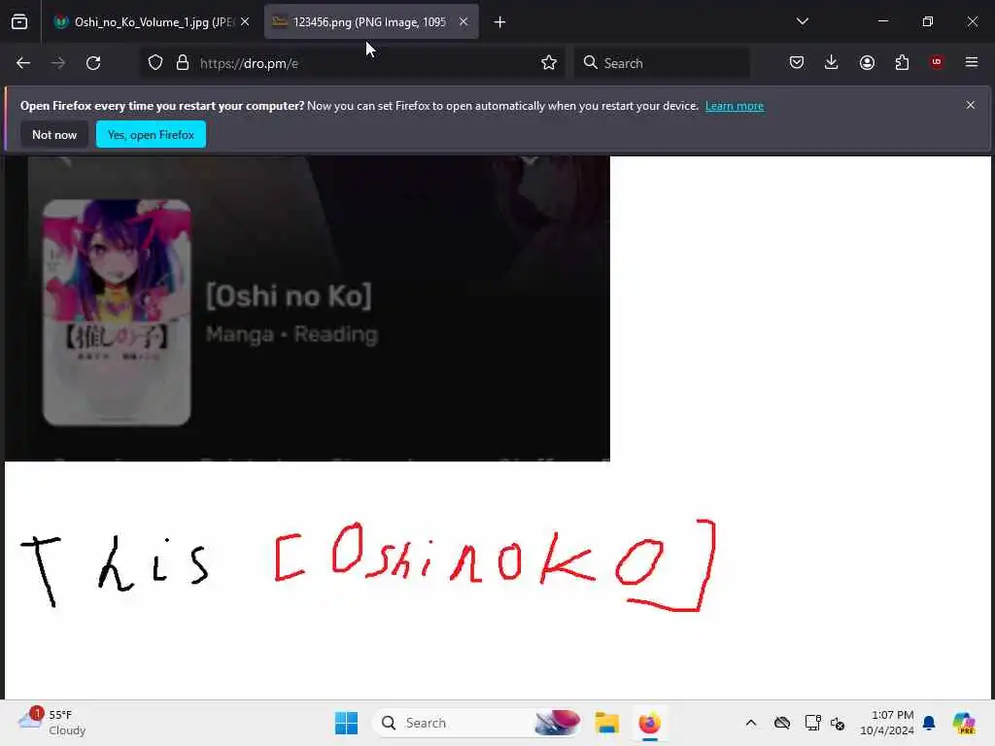This screenshot has height=746, width=995.
Task: Open the tracking protection shield panel
Action: (155, 63)
